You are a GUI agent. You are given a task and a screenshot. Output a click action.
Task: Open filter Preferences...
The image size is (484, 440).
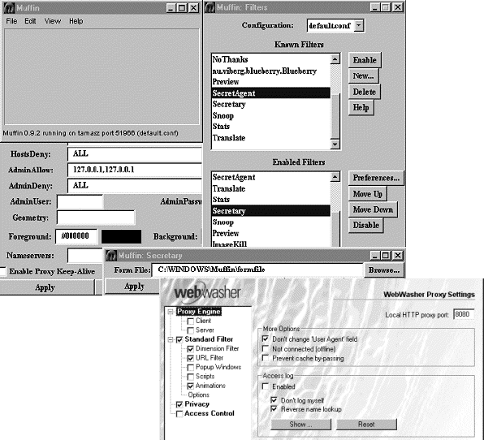(x=376, y=178)
